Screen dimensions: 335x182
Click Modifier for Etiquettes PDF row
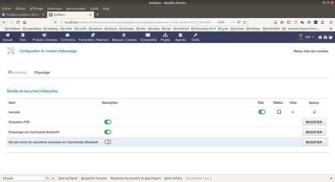314,122
